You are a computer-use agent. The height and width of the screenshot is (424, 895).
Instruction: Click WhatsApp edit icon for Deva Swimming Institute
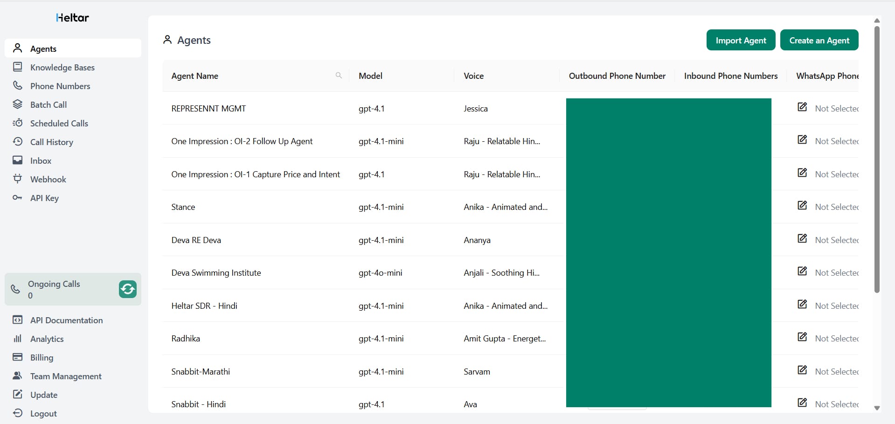click(x=802, y=271)
